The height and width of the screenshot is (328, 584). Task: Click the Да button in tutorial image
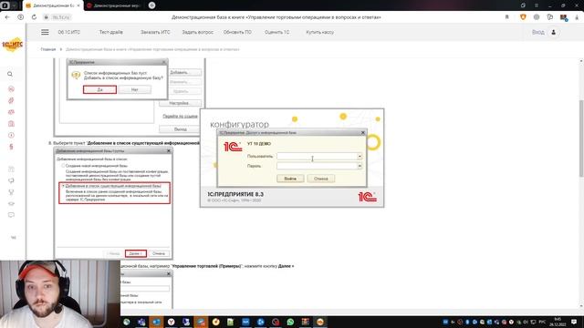99,89
